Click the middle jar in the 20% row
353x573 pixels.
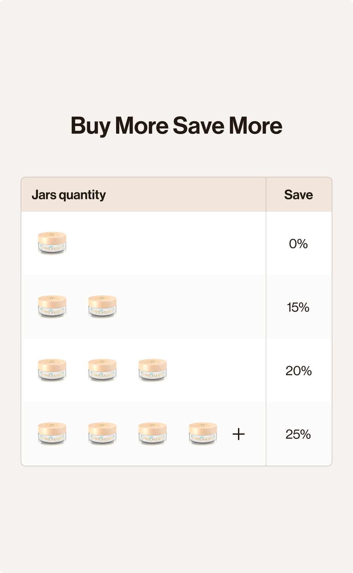coord(102,370)
